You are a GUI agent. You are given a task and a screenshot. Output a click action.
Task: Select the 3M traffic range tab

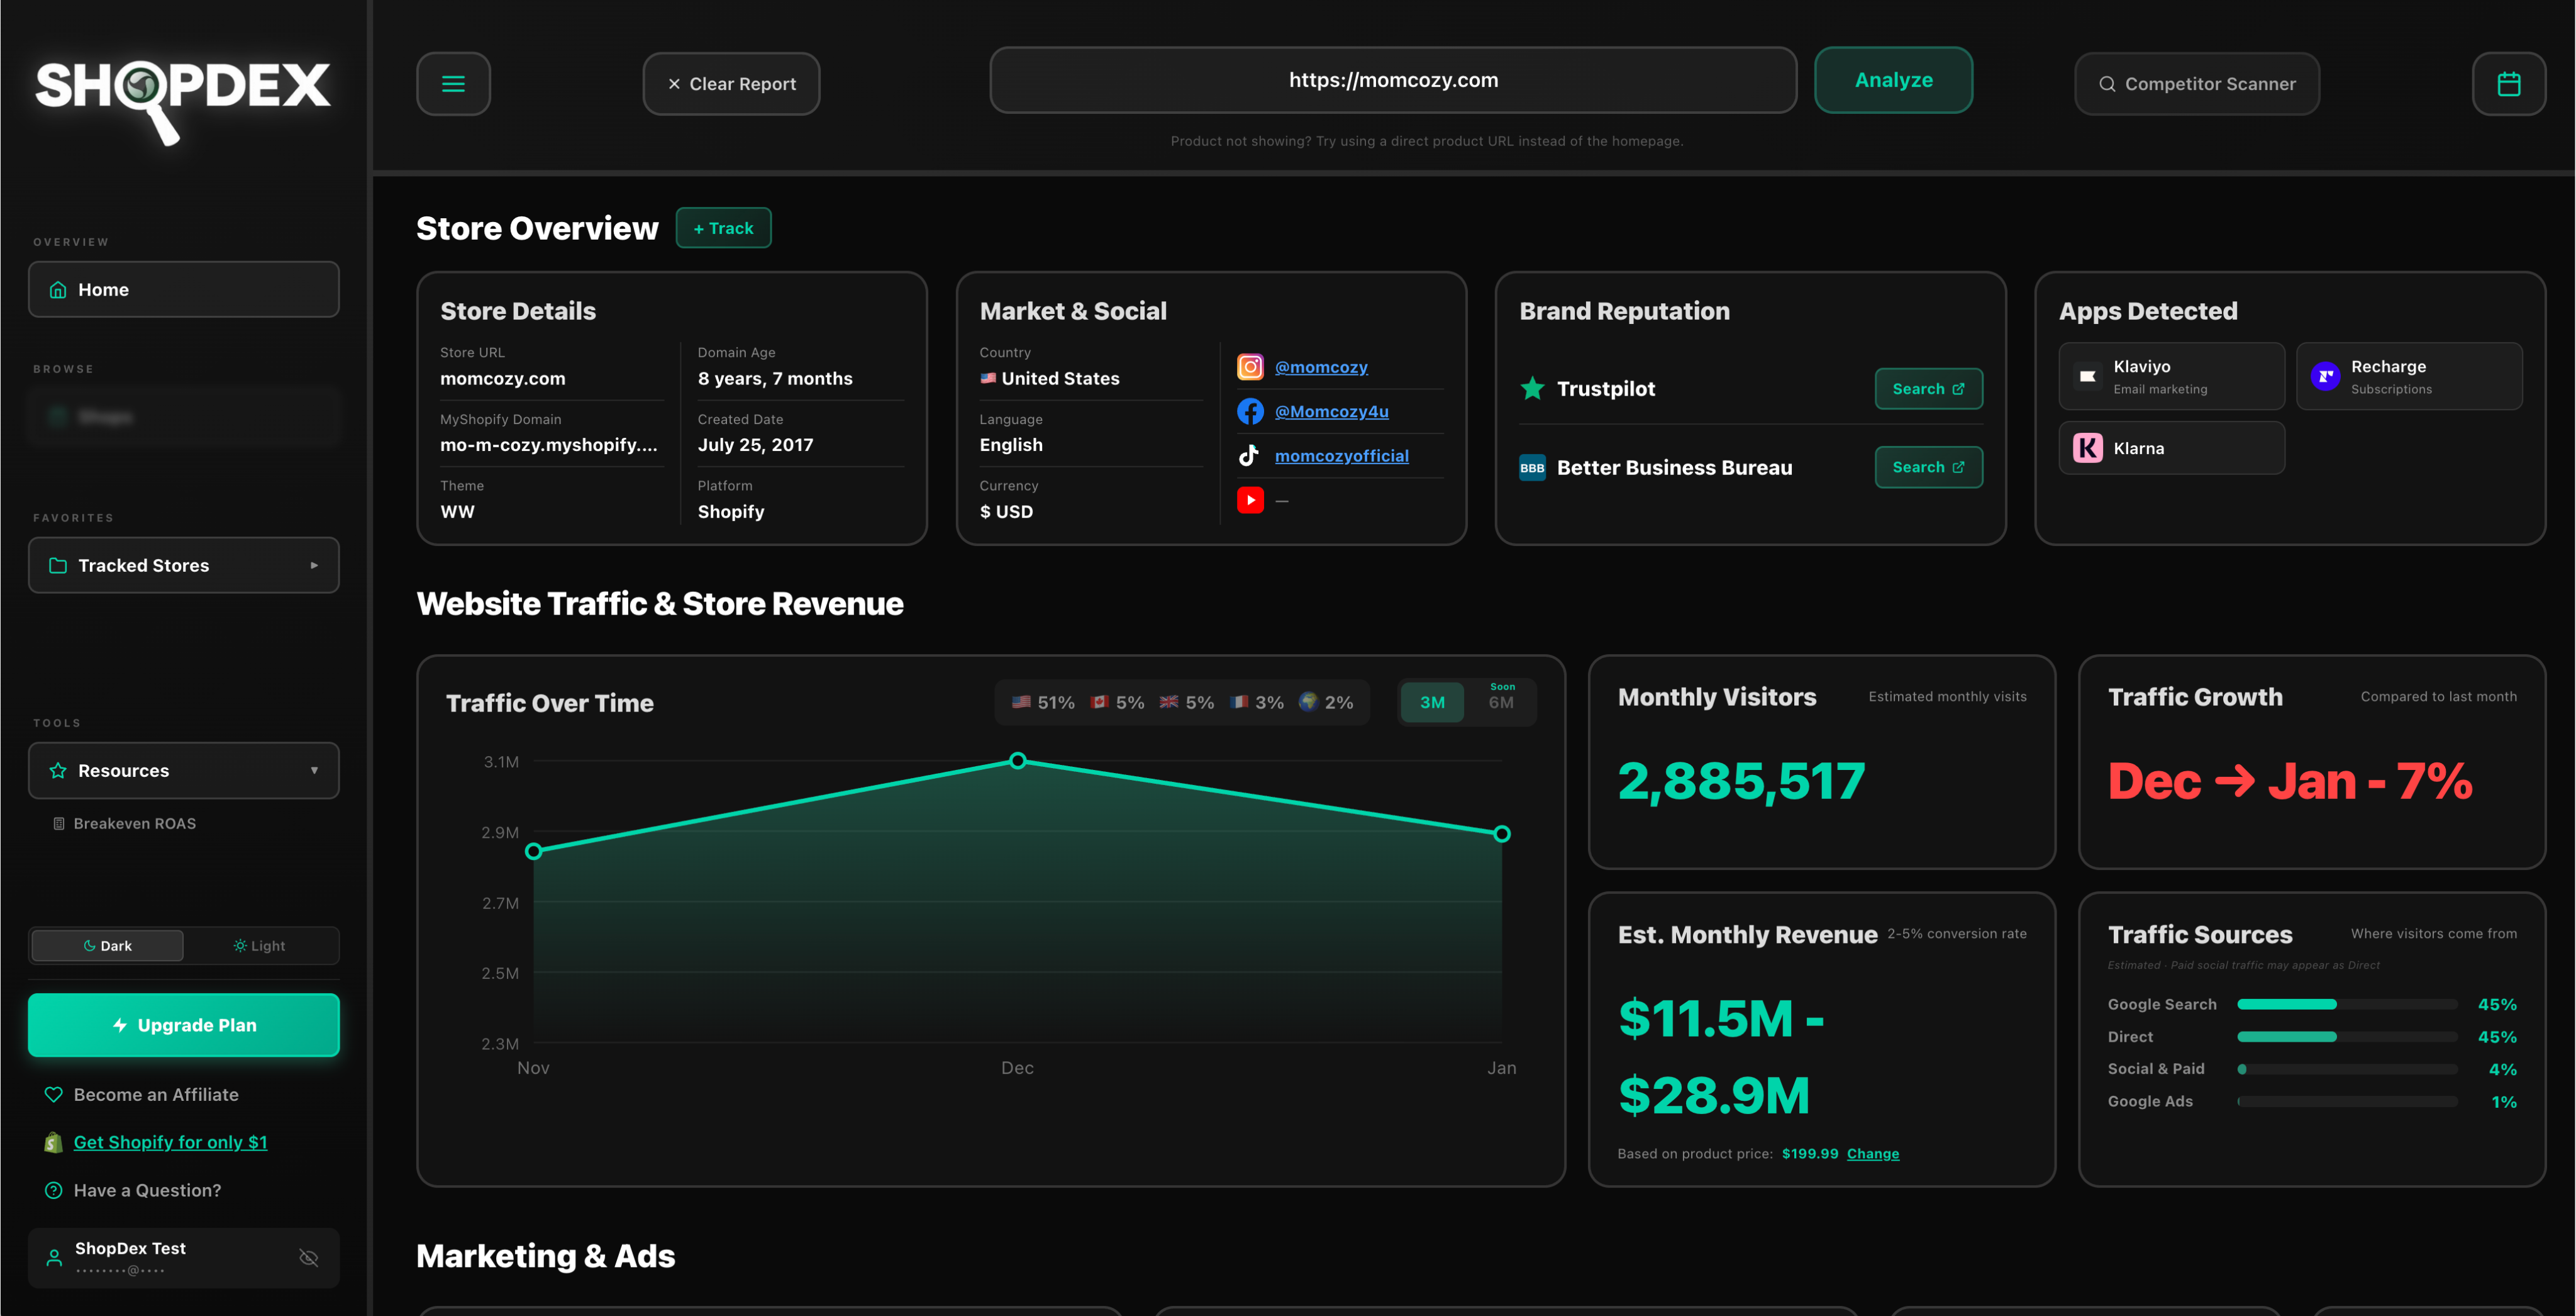click(1432, 702)
